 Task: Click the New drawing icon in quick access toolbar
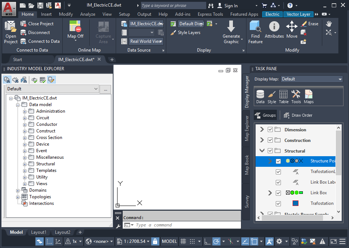coord(22,5)
